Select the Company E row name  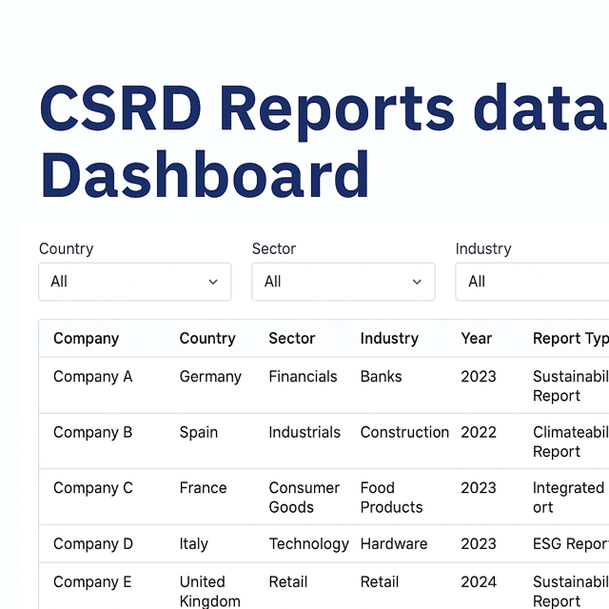92,581
